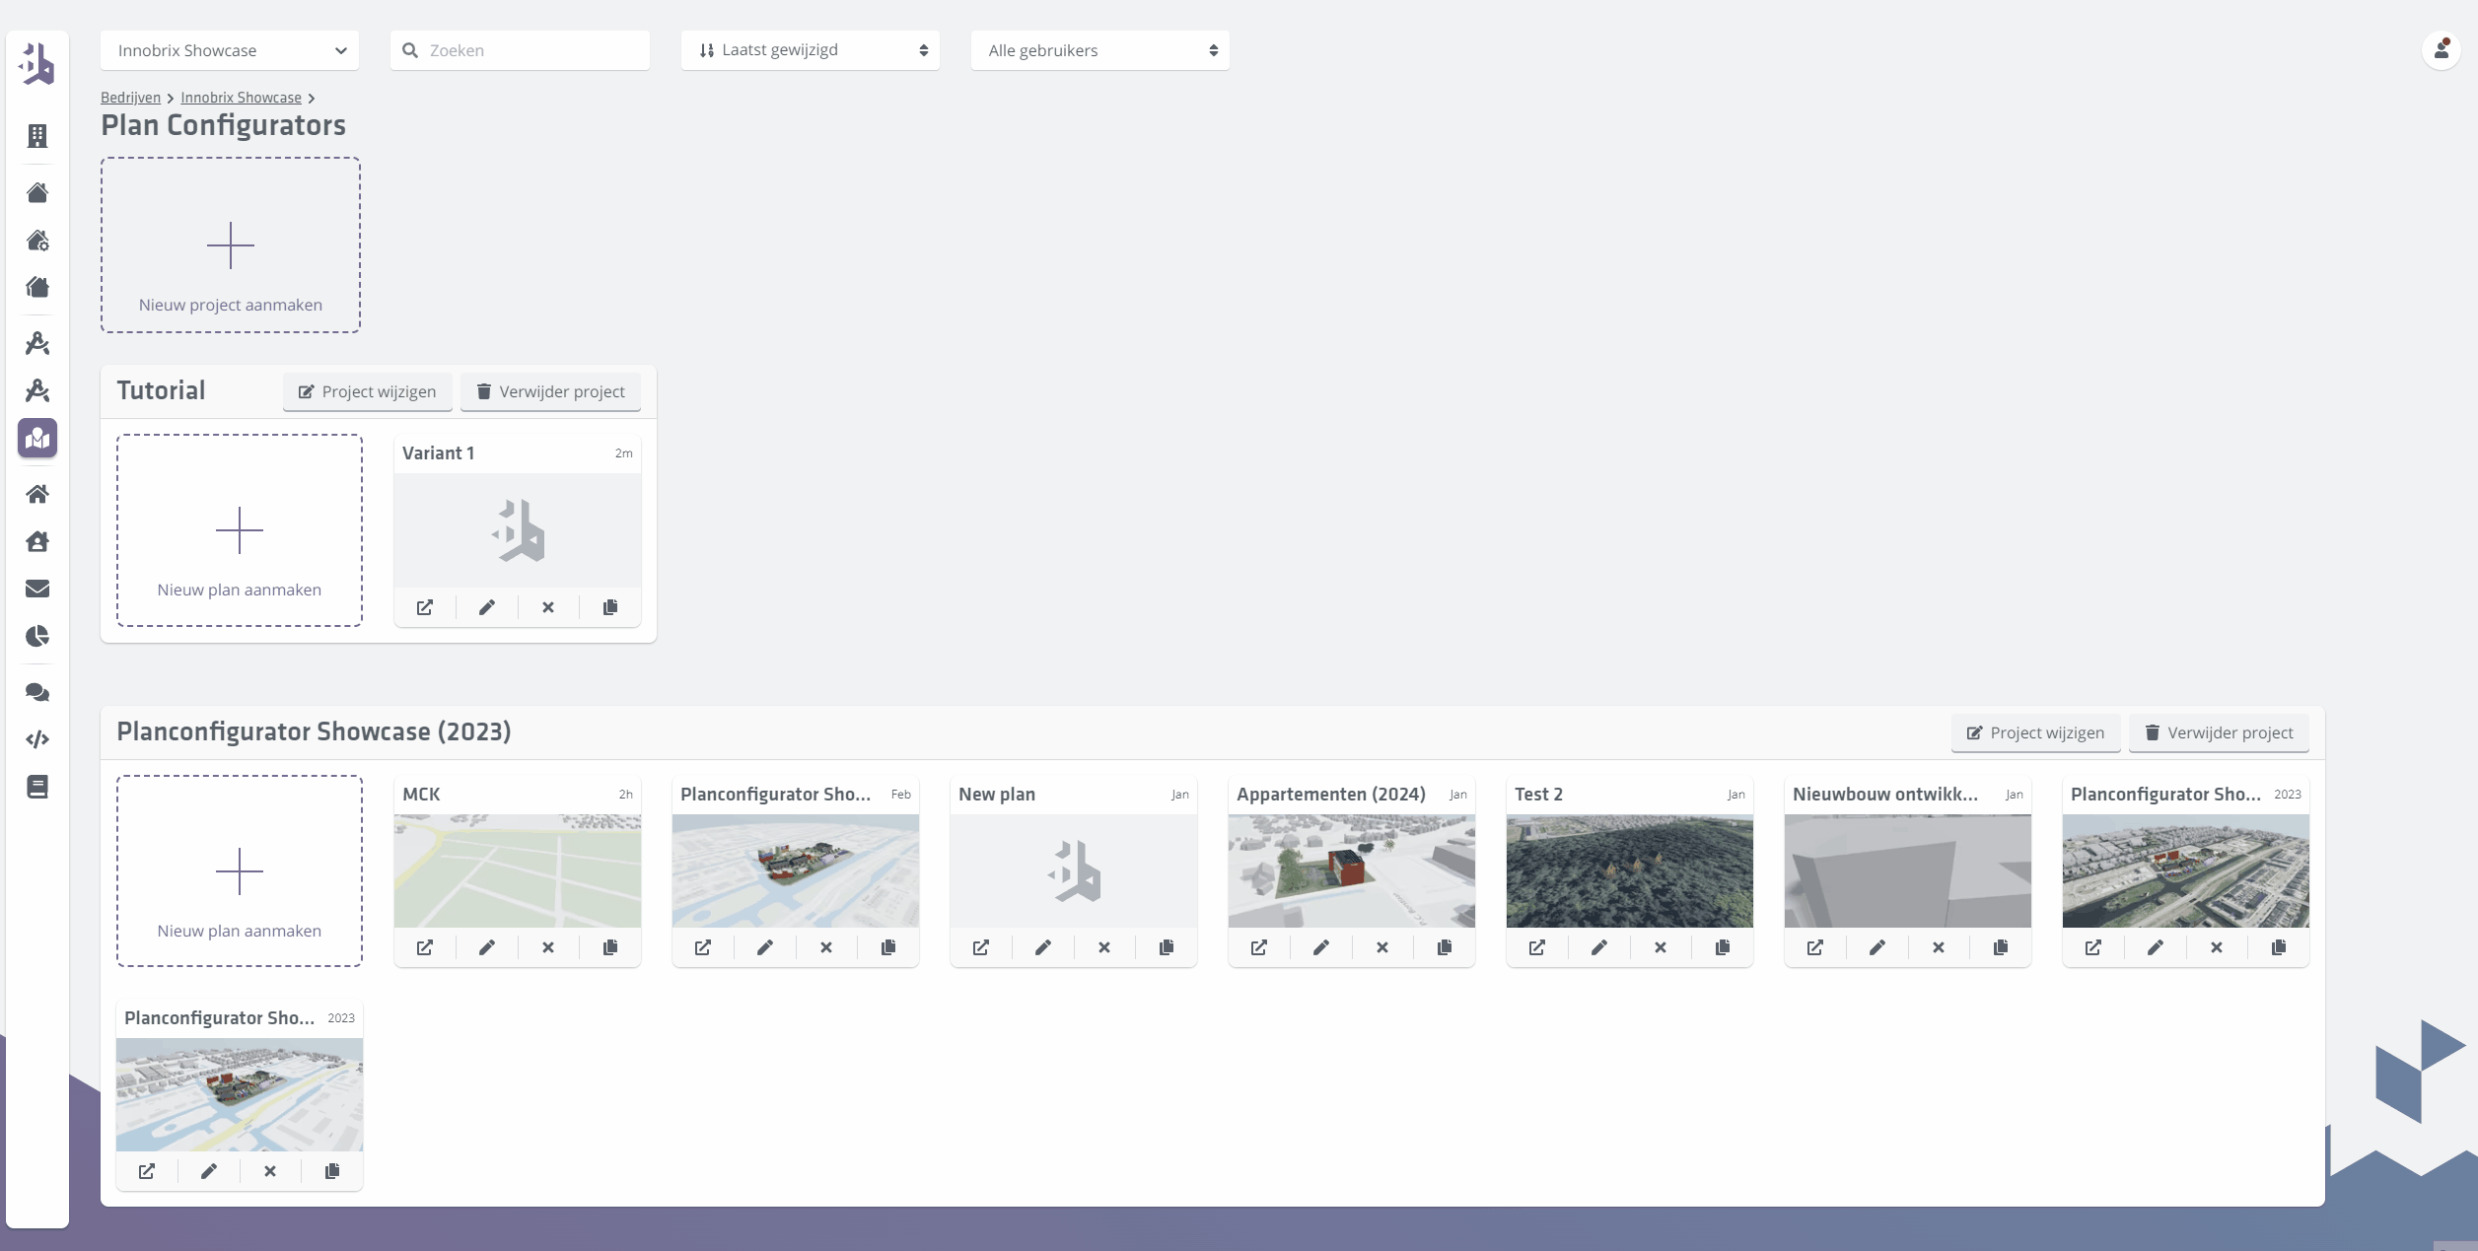Navigate to Bedrijven via the breadcrumb link
This screenshot has height=1251, width=2478.
tap(129, 97)
